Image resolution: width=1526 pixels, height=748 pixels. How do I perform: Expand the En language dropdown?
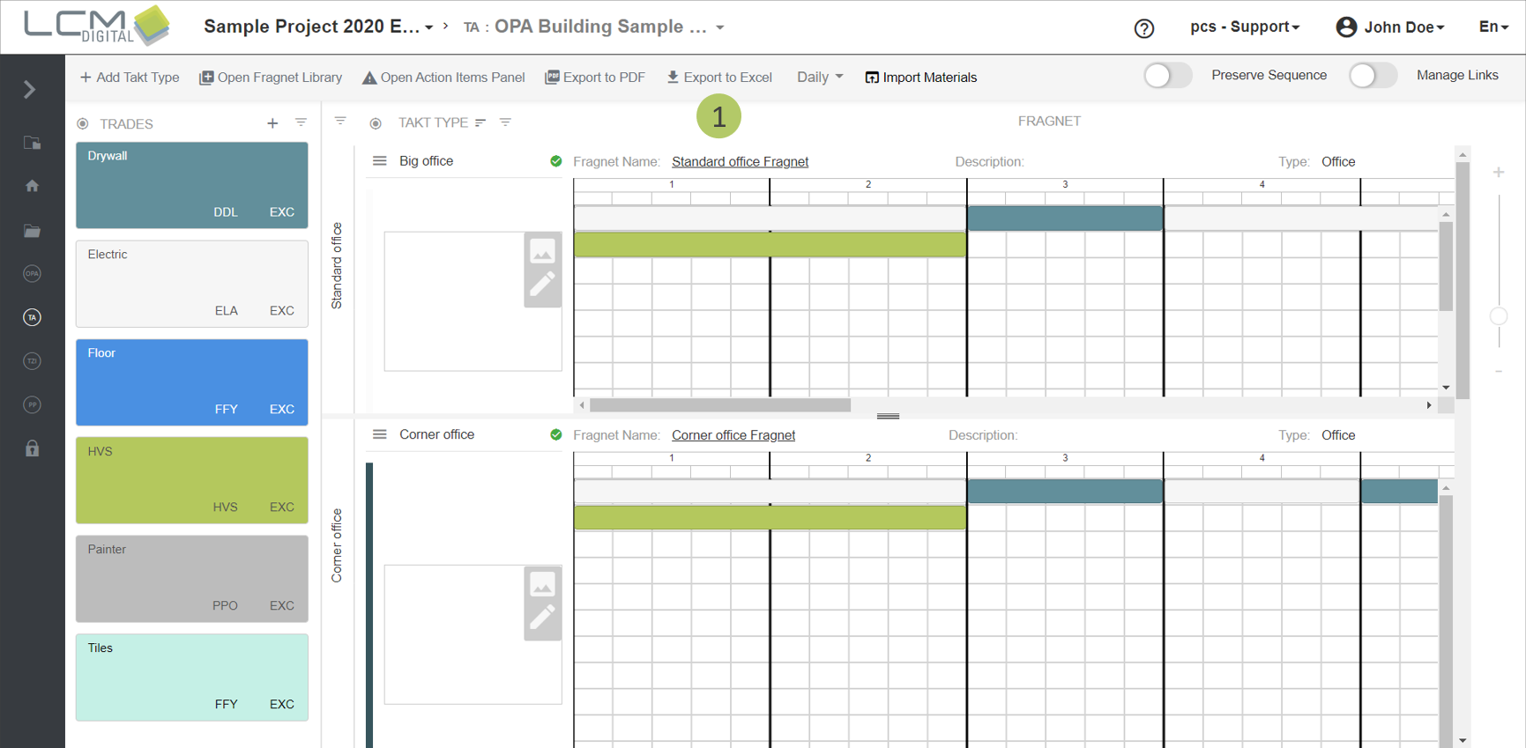pyautogui.click(x=1493, y=27)
